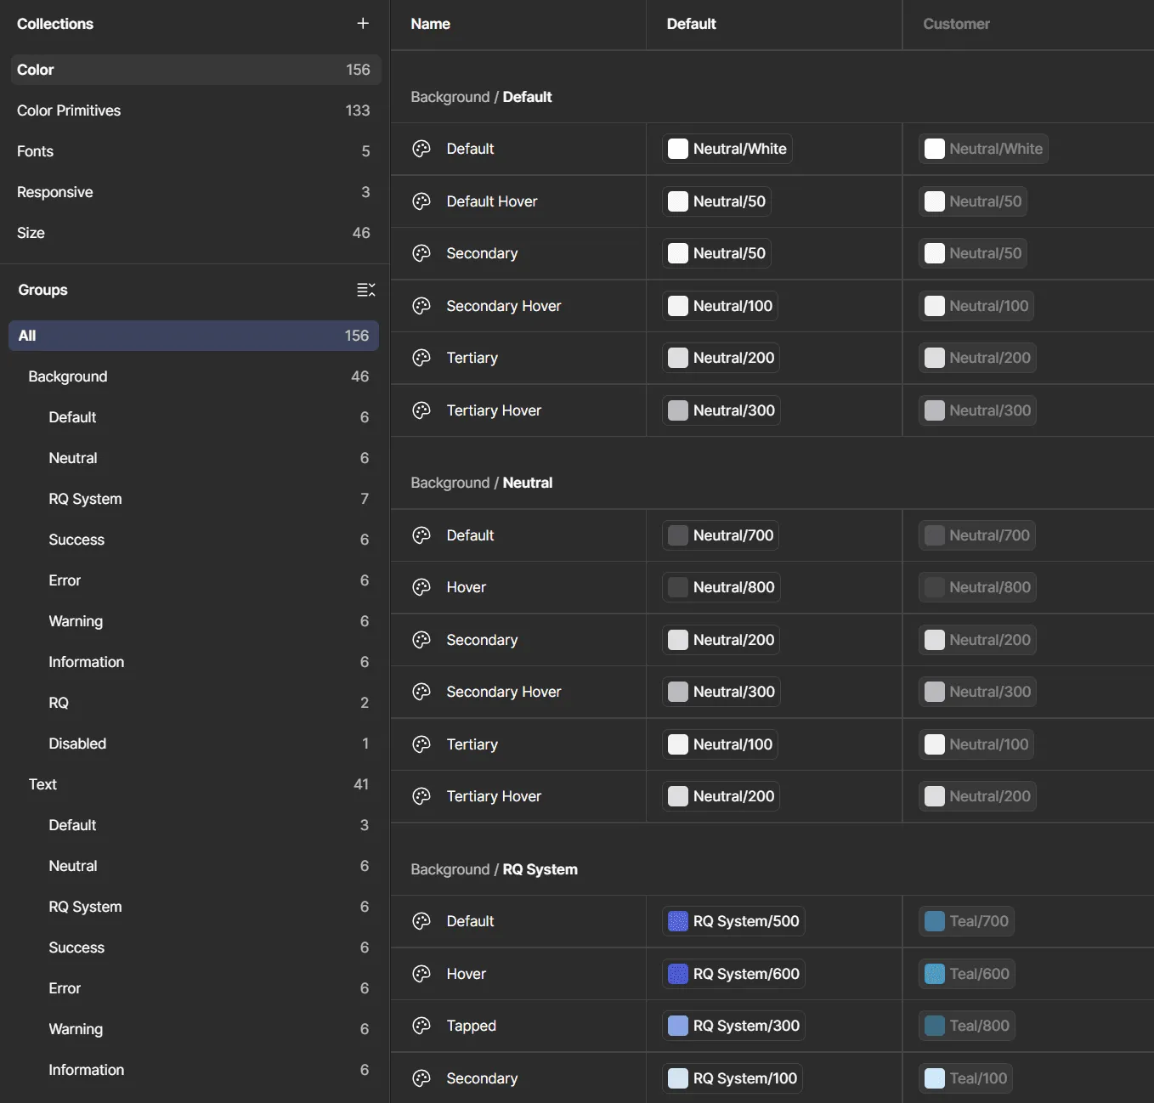
Task: Click palette icon of Default under Background / Default
Action: point(421,149)
